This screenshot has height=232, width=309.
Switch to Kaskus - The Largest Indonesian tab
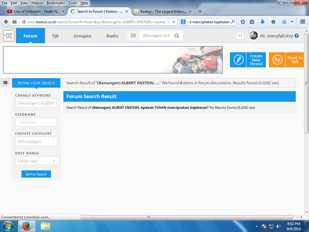(163, 11)
